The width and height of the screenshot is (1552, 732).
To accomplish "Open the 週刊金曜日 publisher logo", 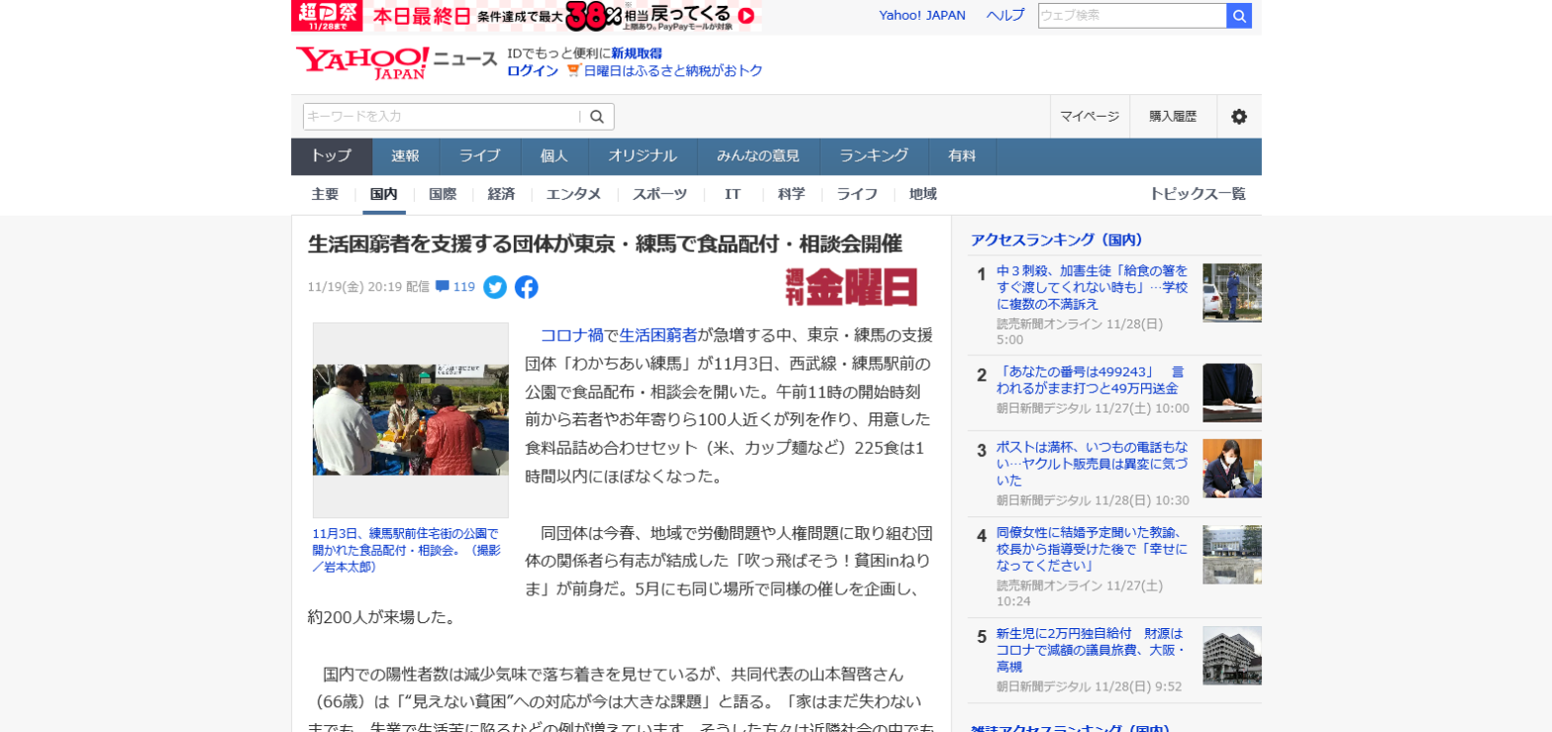I will tap(851, 287).
